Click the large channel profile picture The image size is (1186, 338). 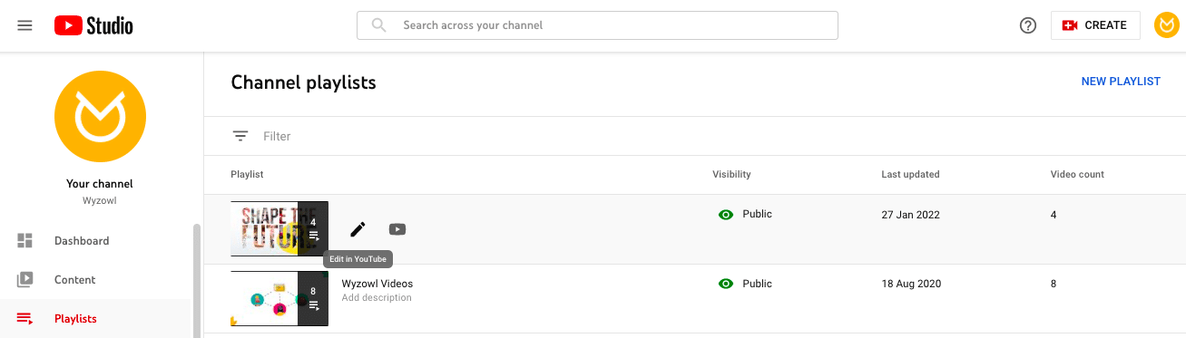[100, 117]
